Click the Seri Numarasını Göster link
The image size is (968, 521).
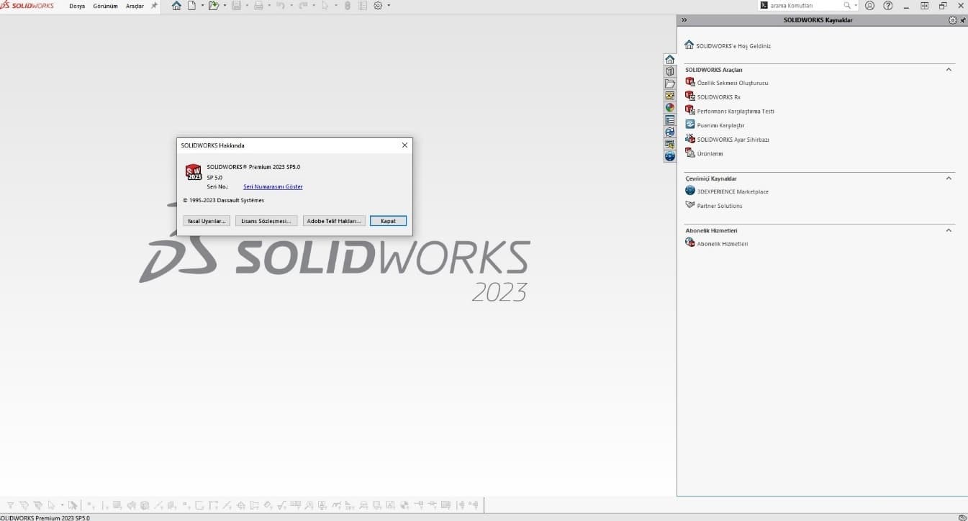point(273,186)
